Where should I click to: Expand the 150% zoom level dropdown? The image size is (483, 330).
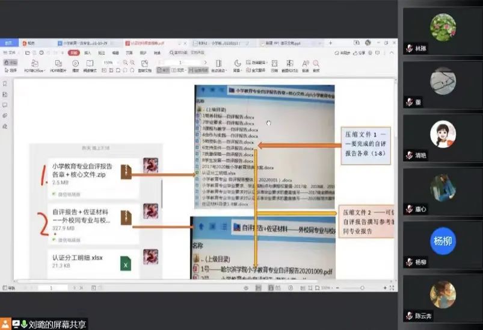tap(117, 63)
